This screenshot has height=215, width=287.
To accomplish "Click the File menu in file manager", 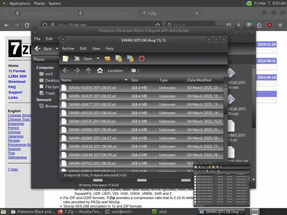I will (37, 39).
